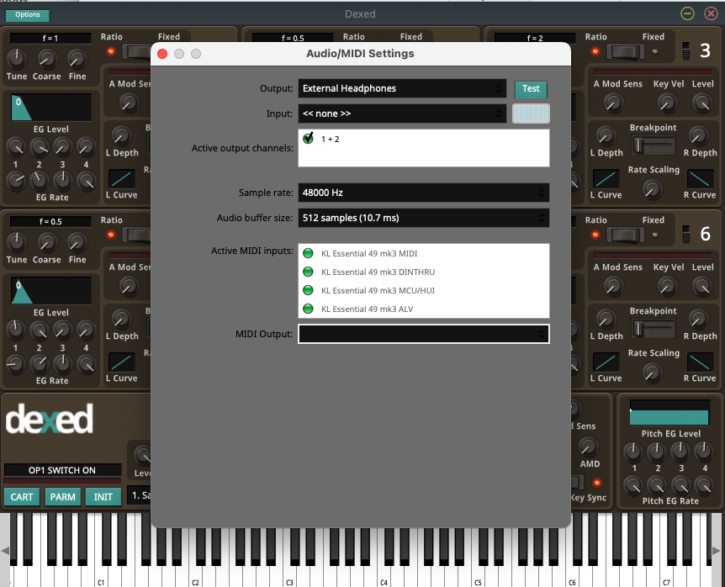Click operator 4 Fine knob
The width and height of the screenshot is (725, 587).
pos(77,241)
